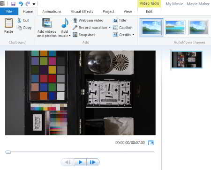This screenshot has width=211, height=170.
Task: Go to the previous frame
Action: (x=68, y=162)
